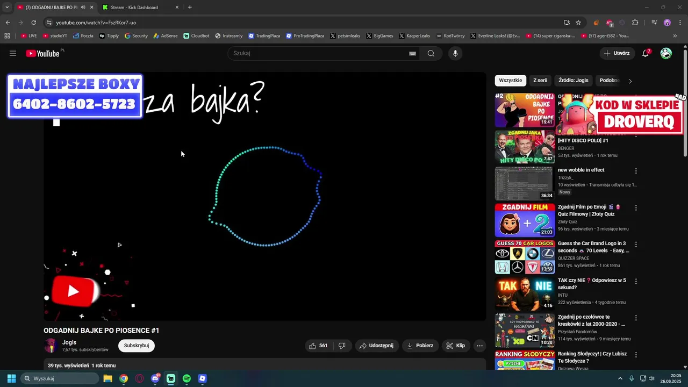
Task: Open the KodTwórcy bookmark
Action: pyautogui.click(x=450, y=36)
